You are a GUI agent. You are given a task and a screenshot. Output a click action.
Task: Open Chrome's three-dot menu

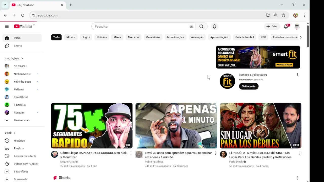click(304, 15)
